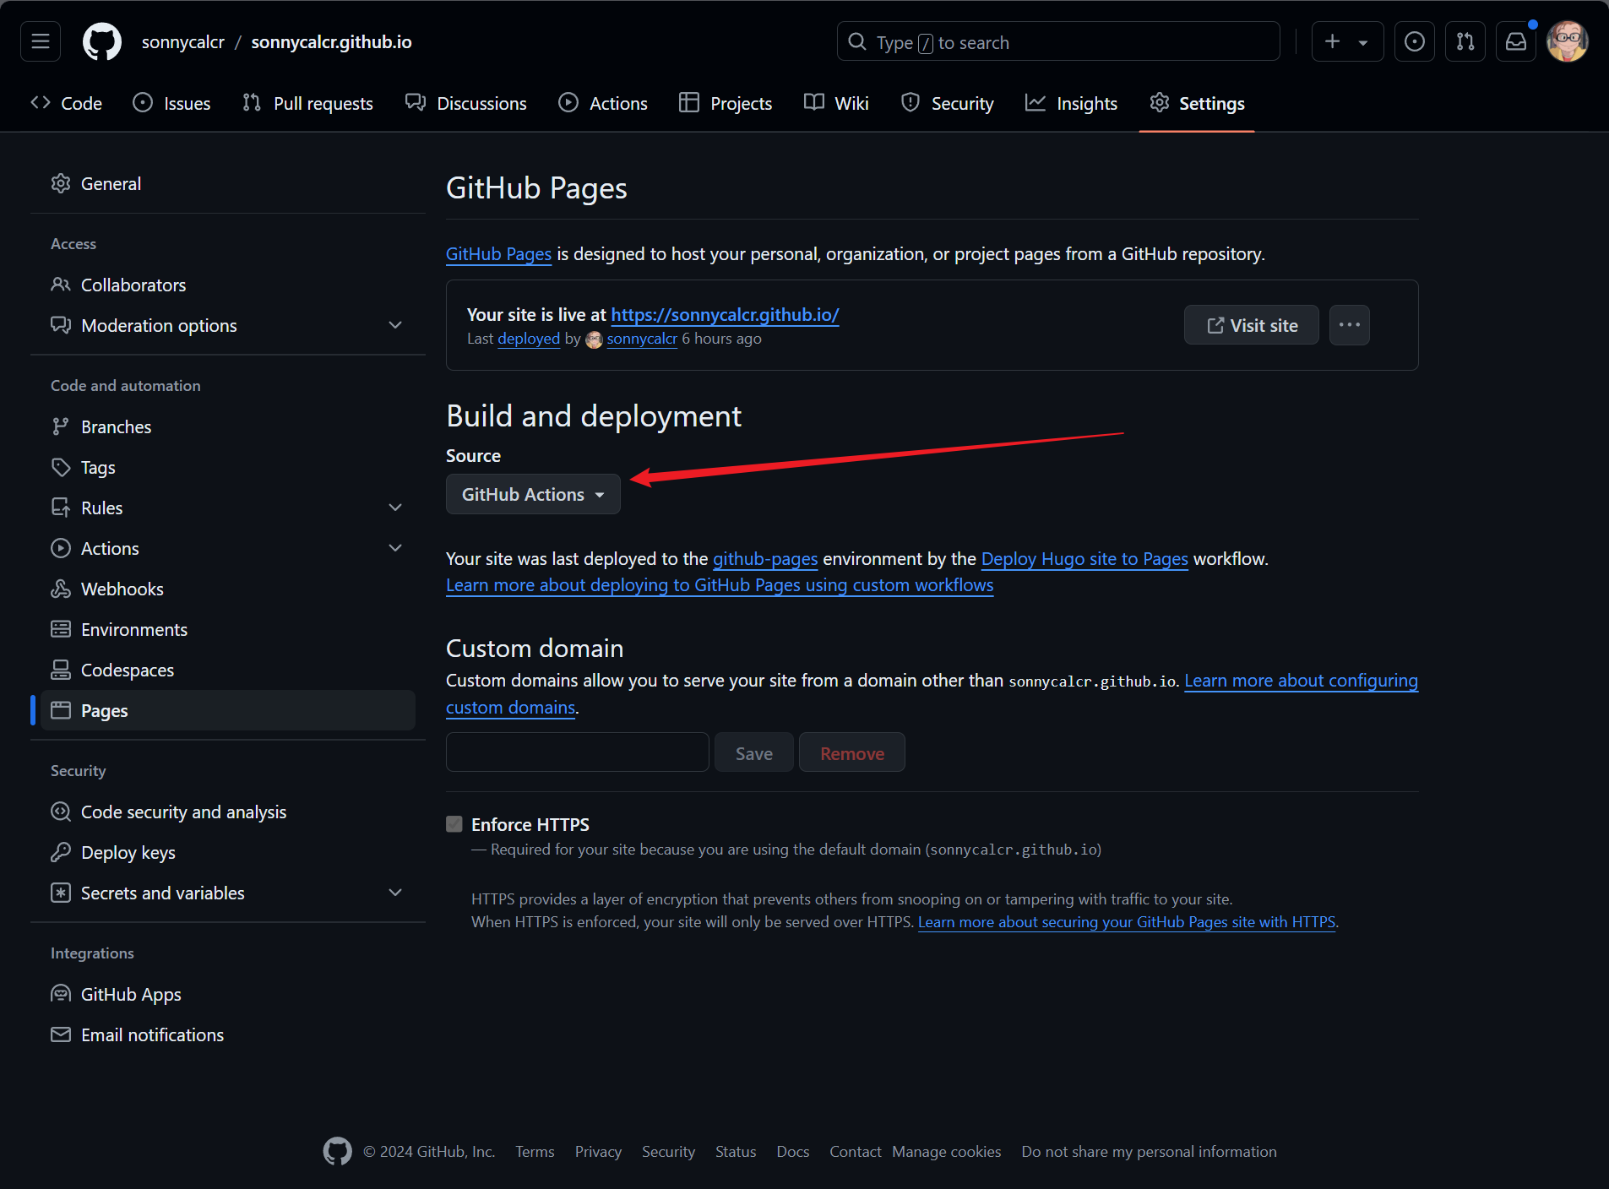Screen dimensions: 1609x1189
Task: Click the Save custom domain button
Action: (754, 752)
